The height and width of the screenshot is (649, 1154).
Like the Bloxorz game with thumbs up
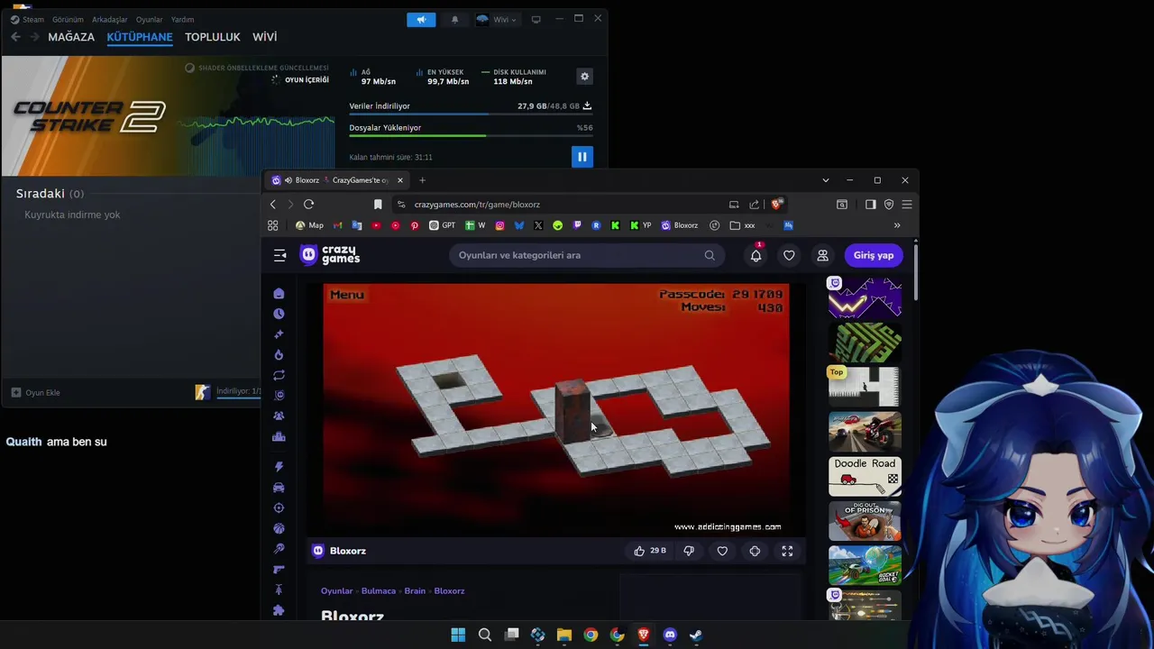pos(639,551)
